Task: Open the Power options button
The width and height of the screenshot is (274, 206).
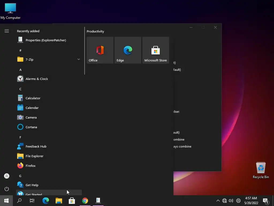Action: pos(7,189)
